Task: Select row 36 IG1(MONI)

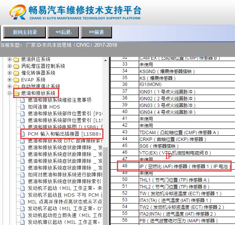Action: click(x=173, y=84)
